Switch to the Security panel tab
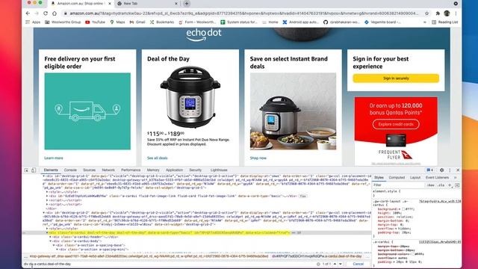Screen dimensions: 478x269 tap(196, 170)
